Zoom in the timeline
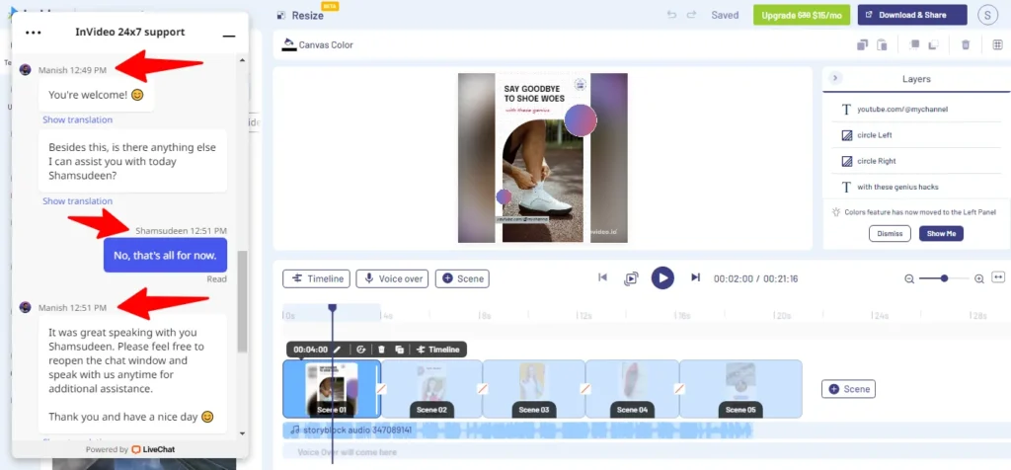 coord(978,278)
